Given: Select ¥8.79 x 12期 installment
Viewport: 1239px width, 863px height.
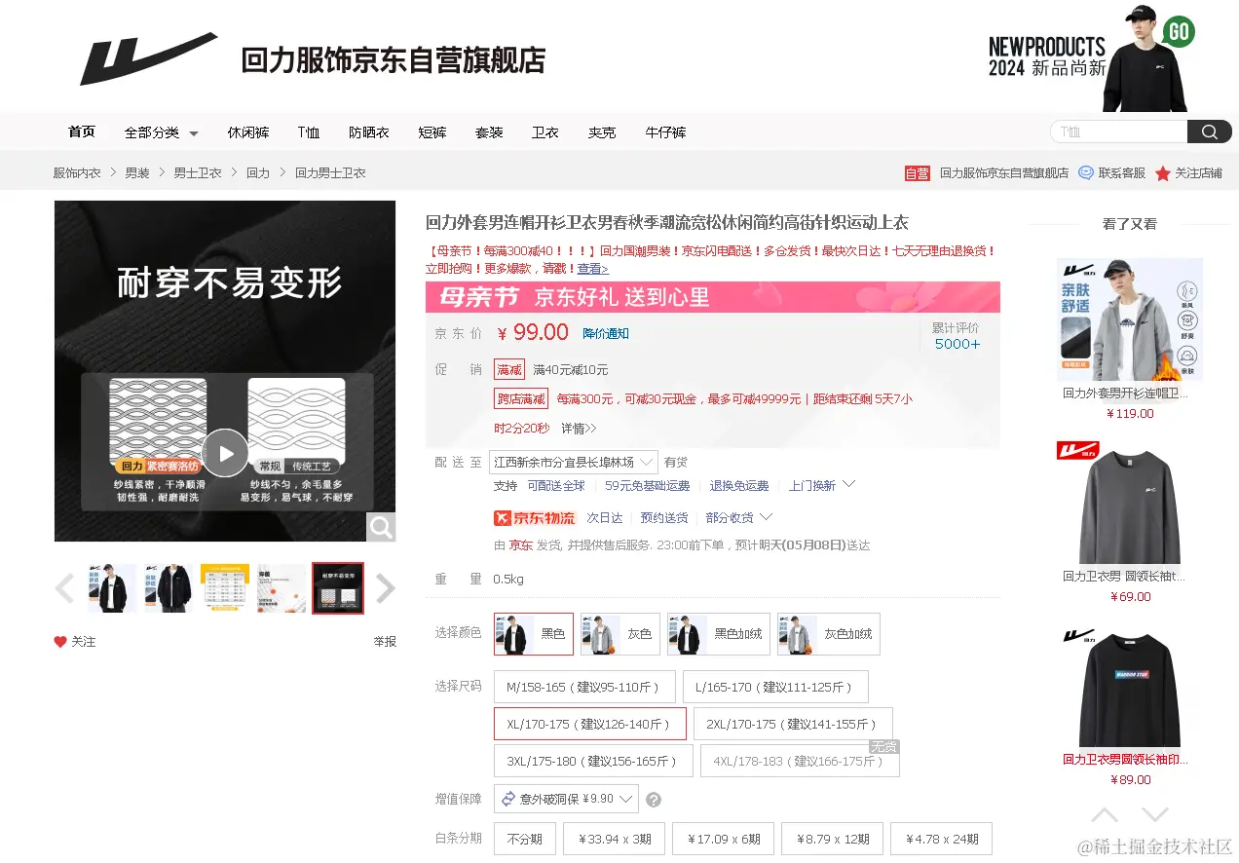Looking at the screenshot, I should click(x=833, y=839).
